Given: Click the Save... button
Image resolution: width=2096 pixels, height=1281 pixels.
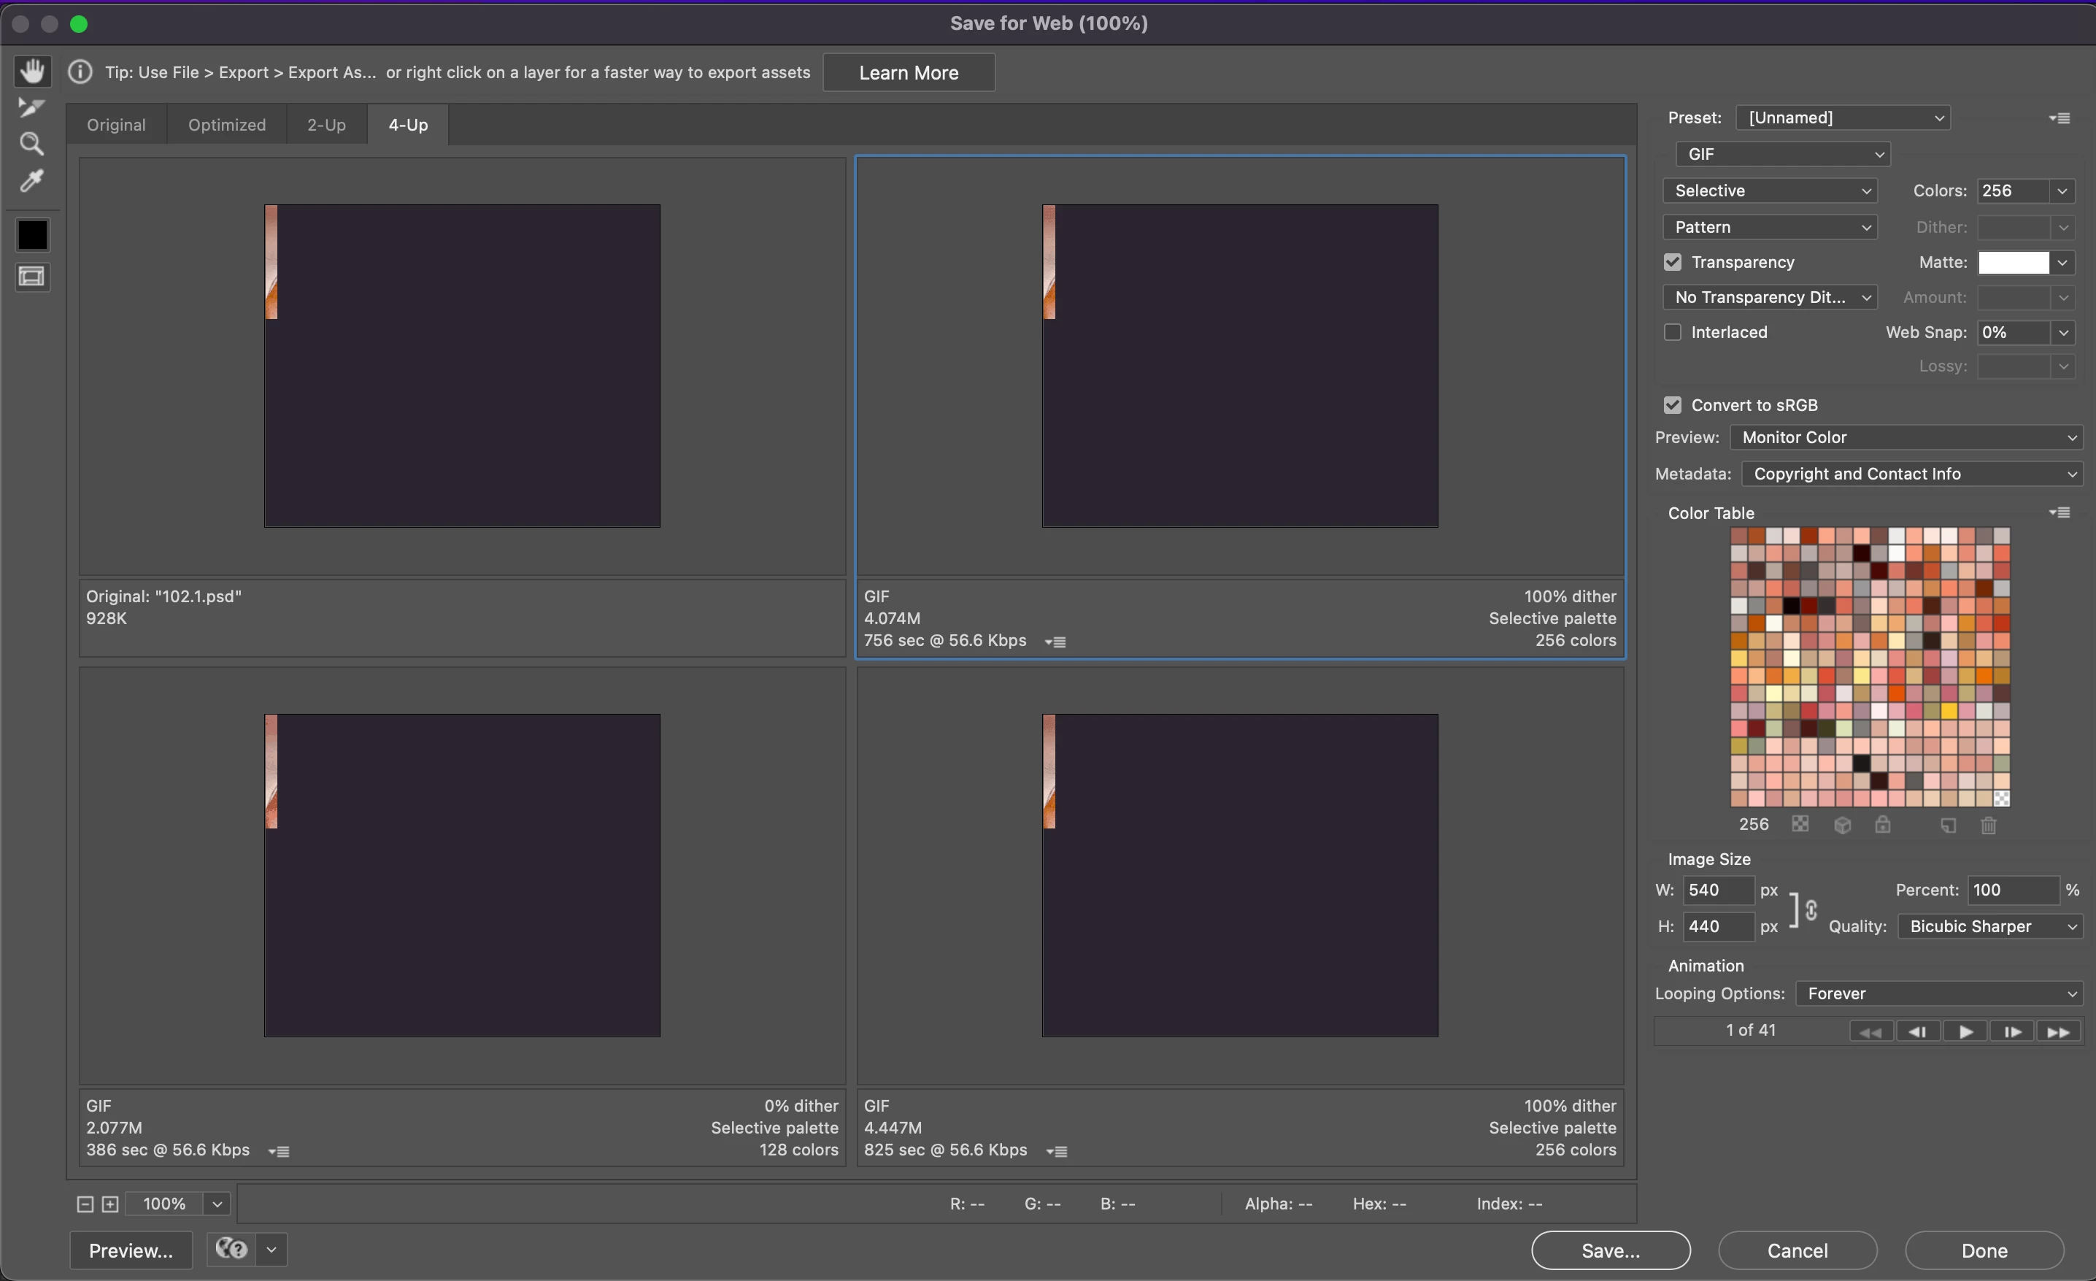Looking at the screenshot, I should click(x=1610, y=1250).
